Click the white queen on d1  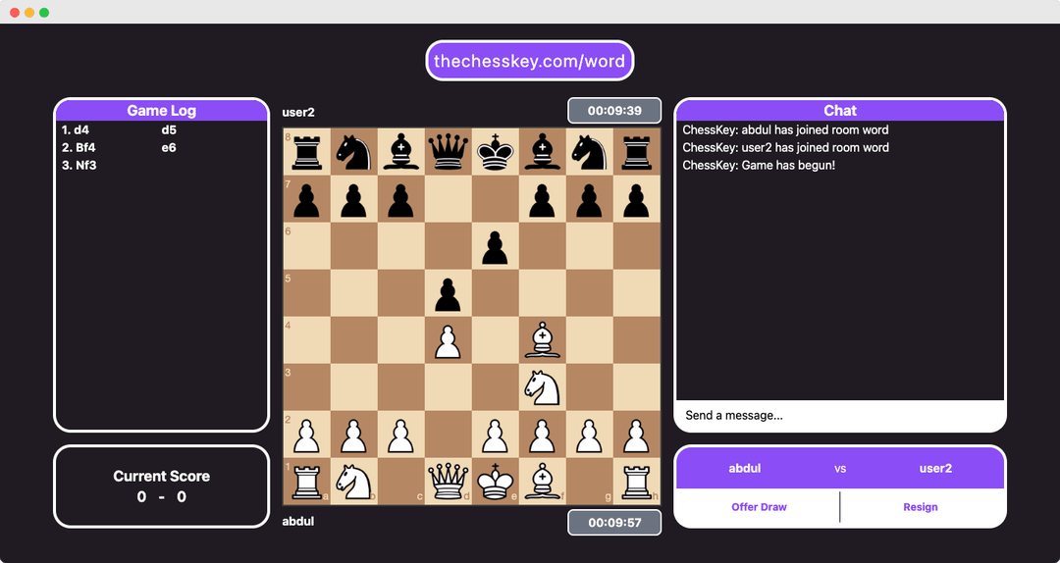pyautogui.click(x=449, y=481)
